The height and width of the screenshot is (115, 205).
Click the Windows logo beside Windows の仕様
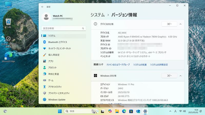click(95, 76)
